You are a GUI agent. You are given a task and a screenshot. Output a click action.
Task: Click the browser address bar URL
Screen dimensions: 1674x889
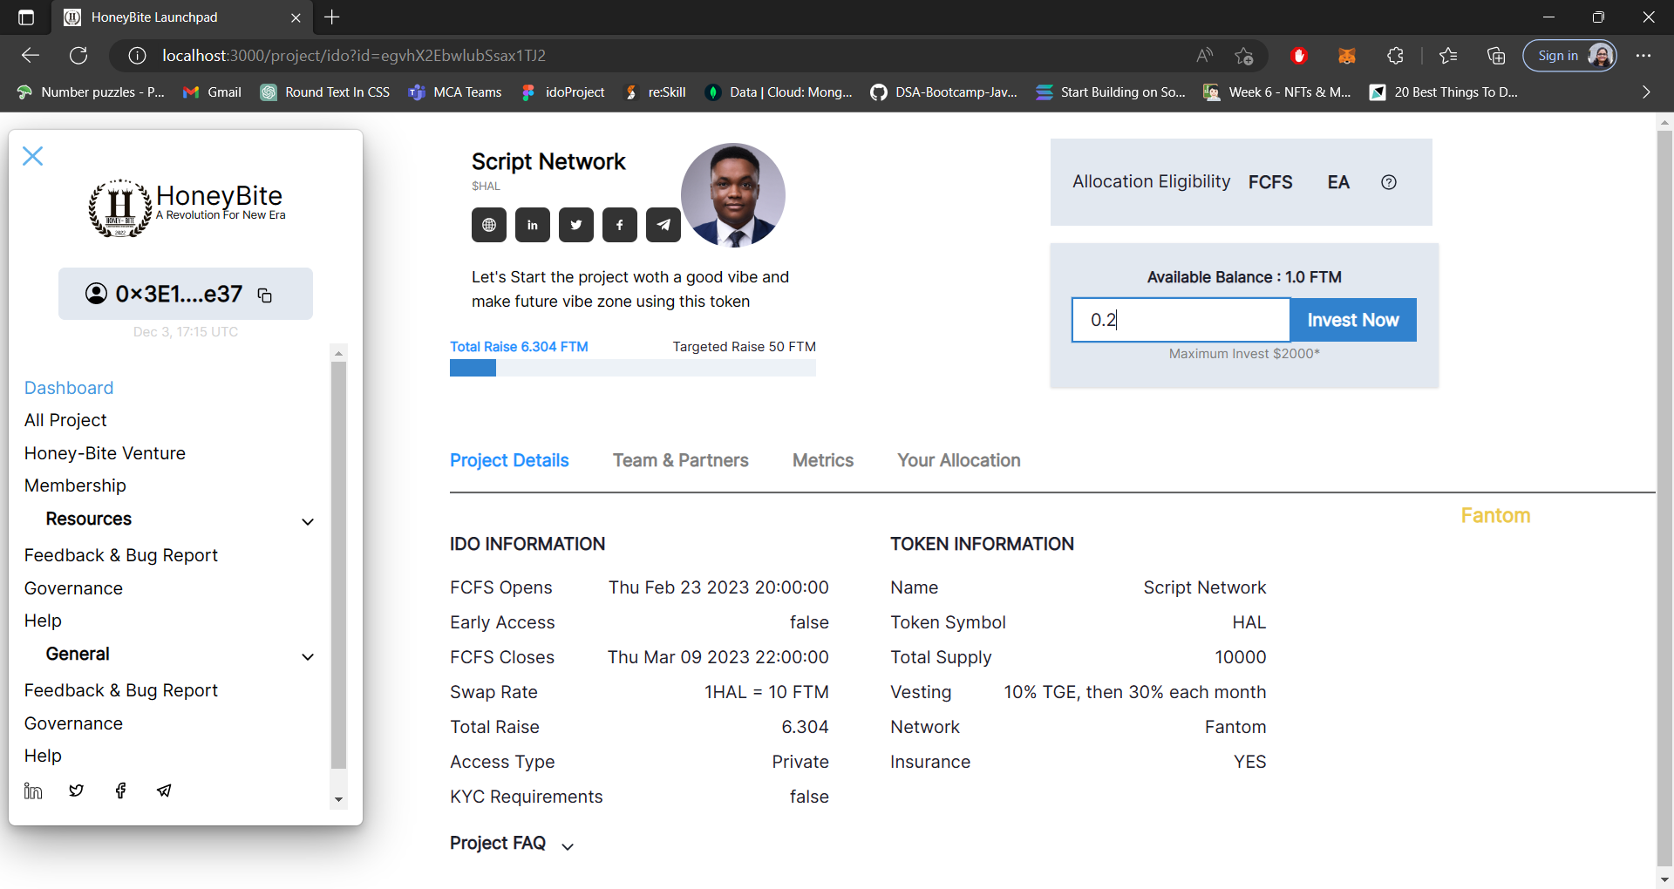click(x=354, y=56)
